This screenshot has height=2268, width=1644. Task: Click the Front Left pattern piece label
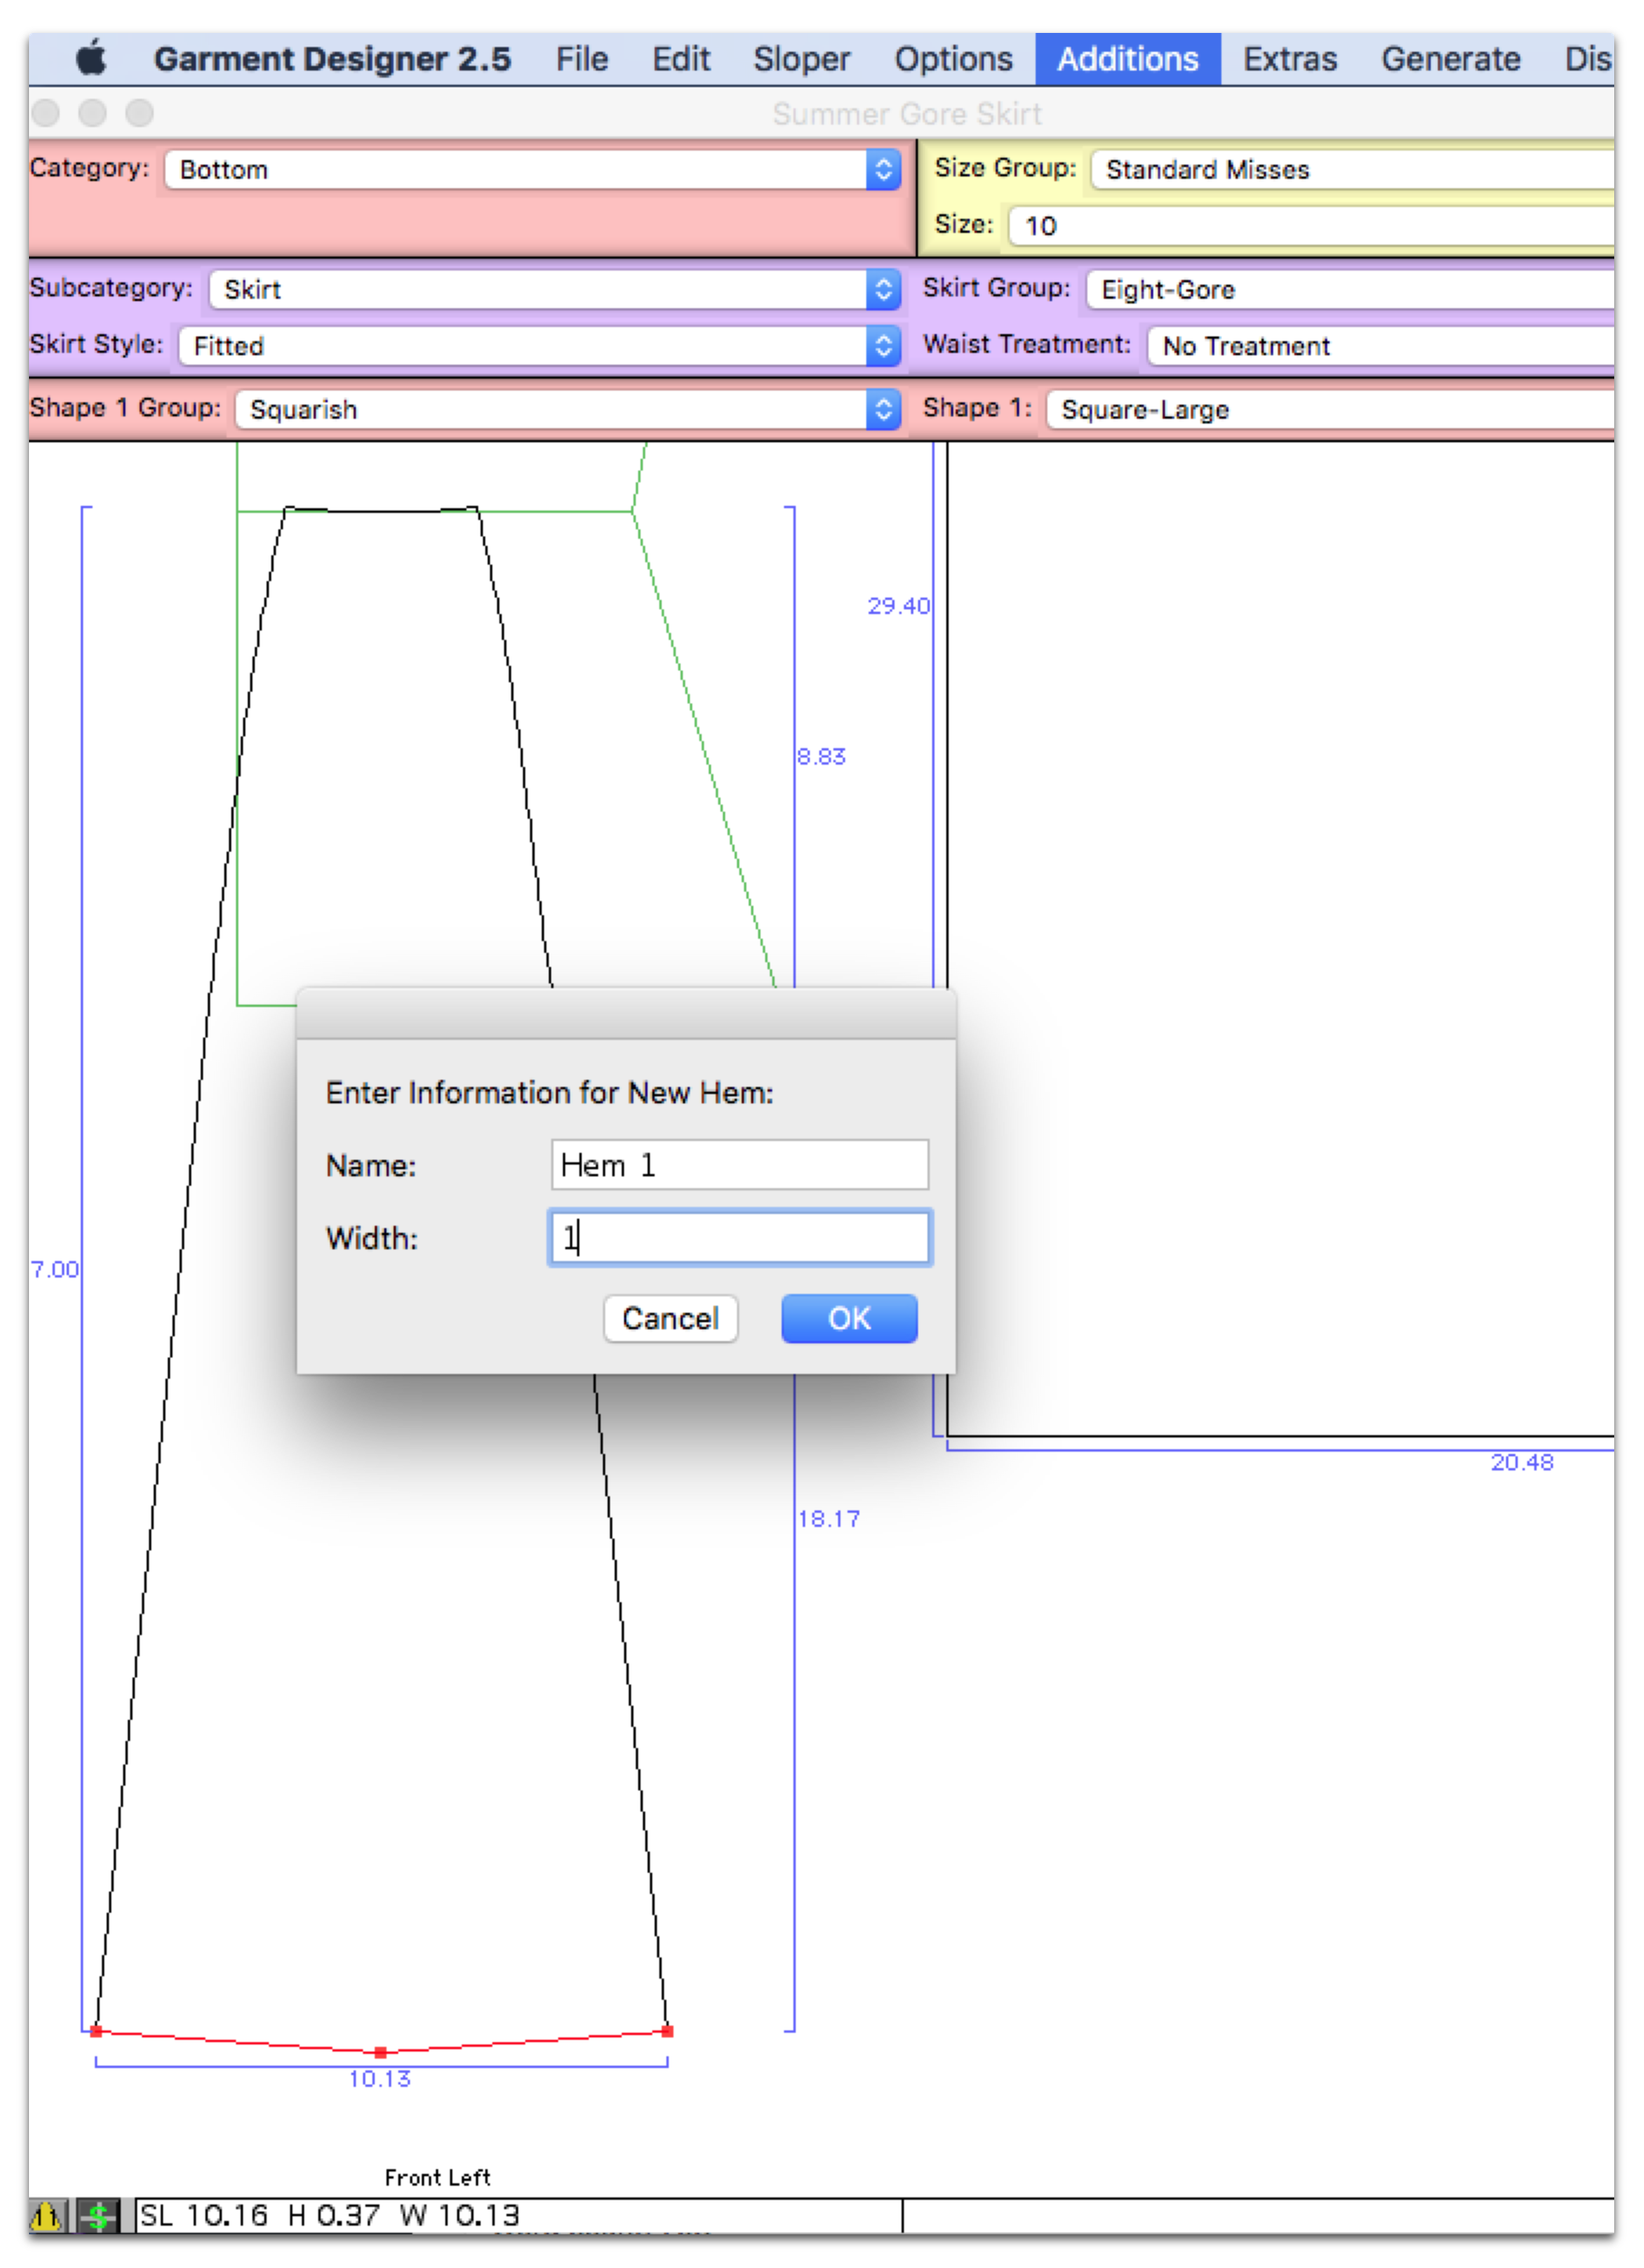point(437,2178)
